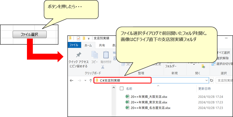The height and width of the screenshot is (117, 233).
Task: Click the コピー copy icon
Action: coord(95,55)
